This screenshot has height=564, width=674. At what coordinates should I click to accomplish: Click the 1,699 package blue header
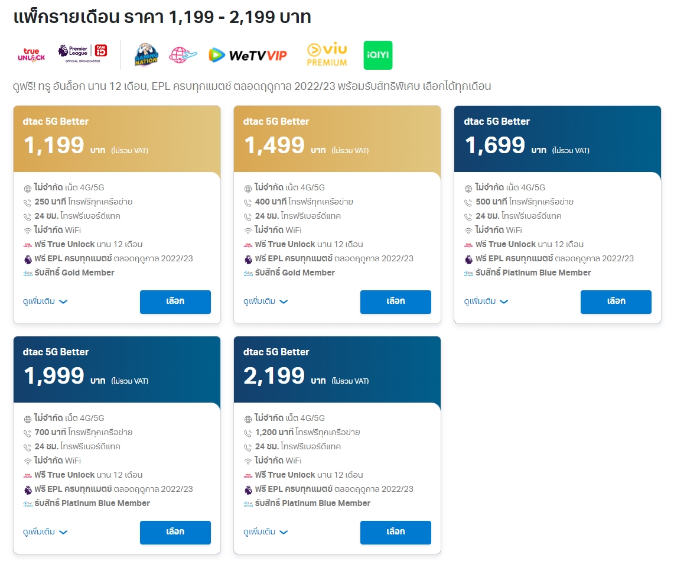558,138
